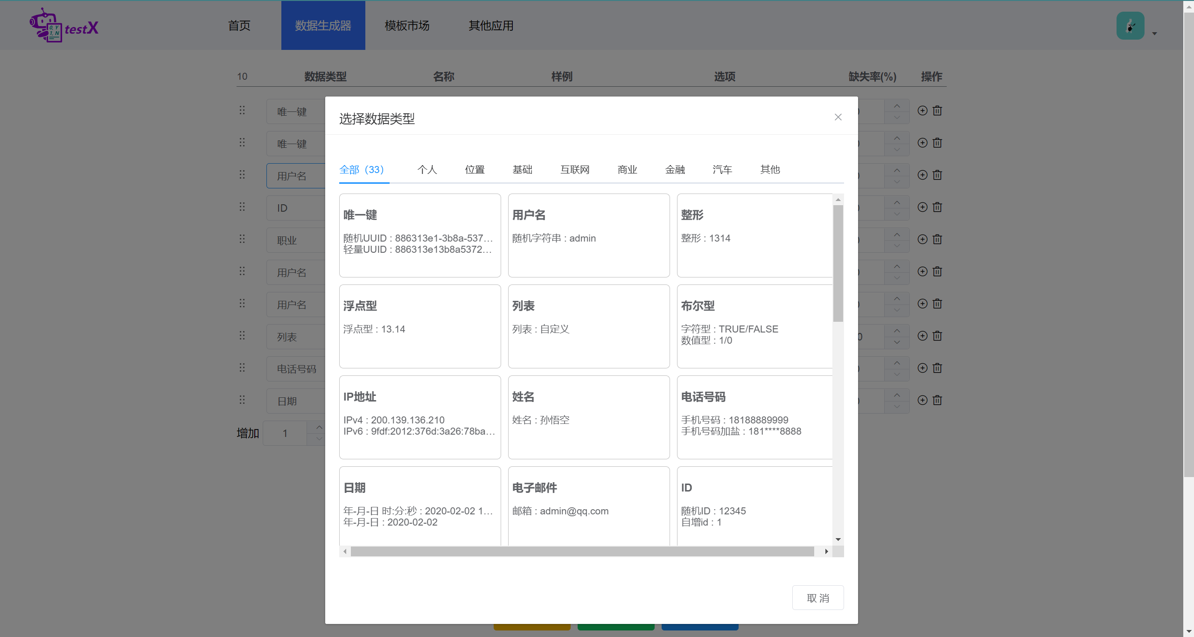Click plus icon in the fifth row
The height and width of the screenshot is (637, 1194).
coord(922,239)
